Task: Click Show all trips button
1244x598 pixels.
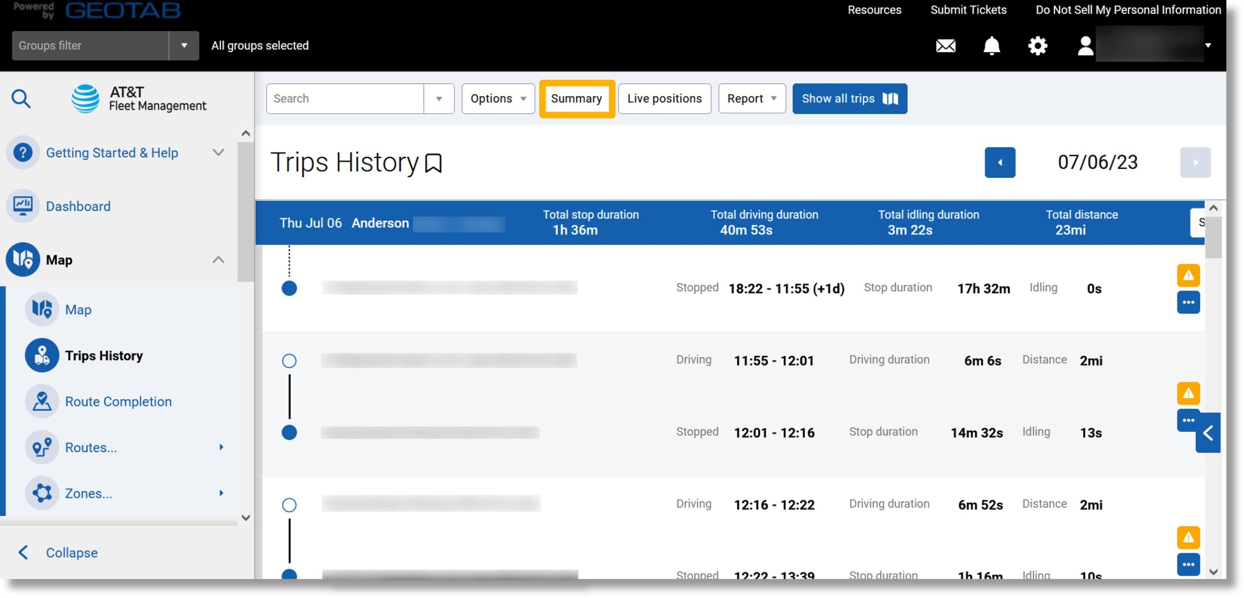Action: 849,99
